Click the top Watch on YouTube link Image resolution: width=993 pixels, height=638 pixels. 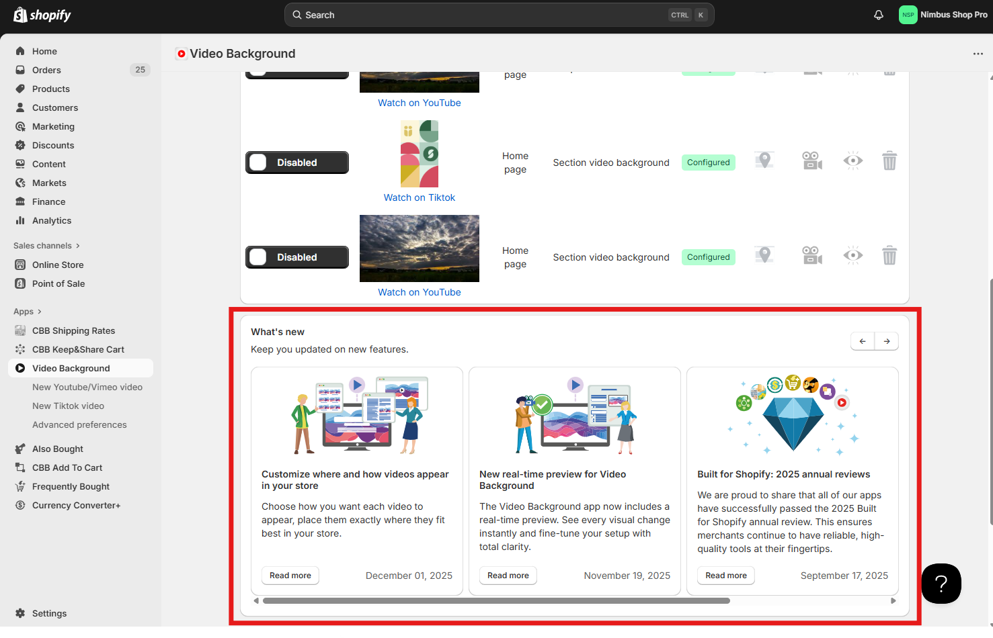click(420, 103)
